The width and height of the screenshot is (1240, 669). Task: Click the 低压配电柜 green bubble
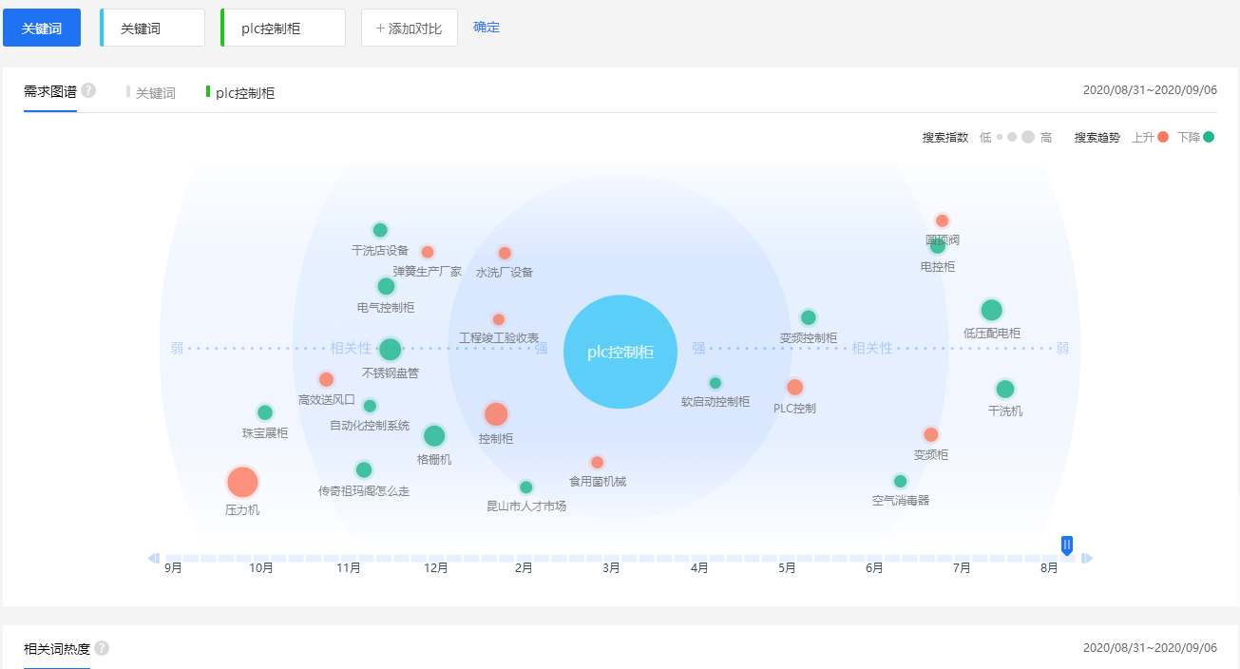(991, 310)
